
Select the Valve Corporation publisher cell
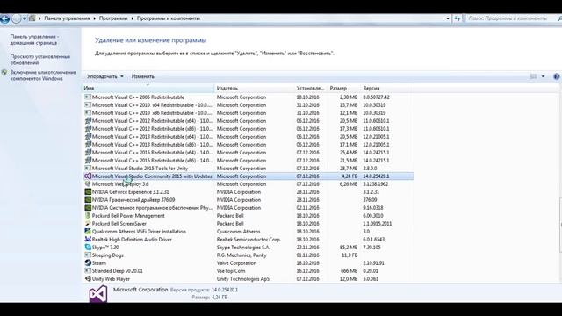coord(236,263)
